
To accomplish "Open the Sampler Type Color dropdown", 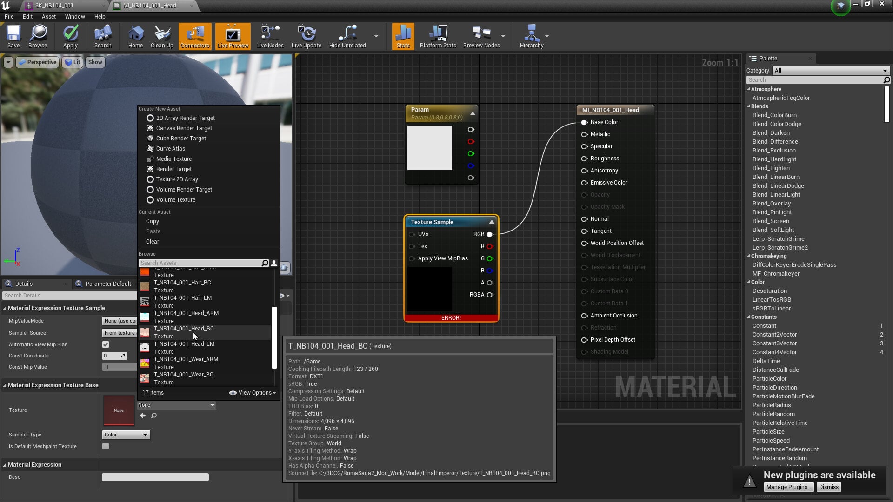I will tap(126, 435).
